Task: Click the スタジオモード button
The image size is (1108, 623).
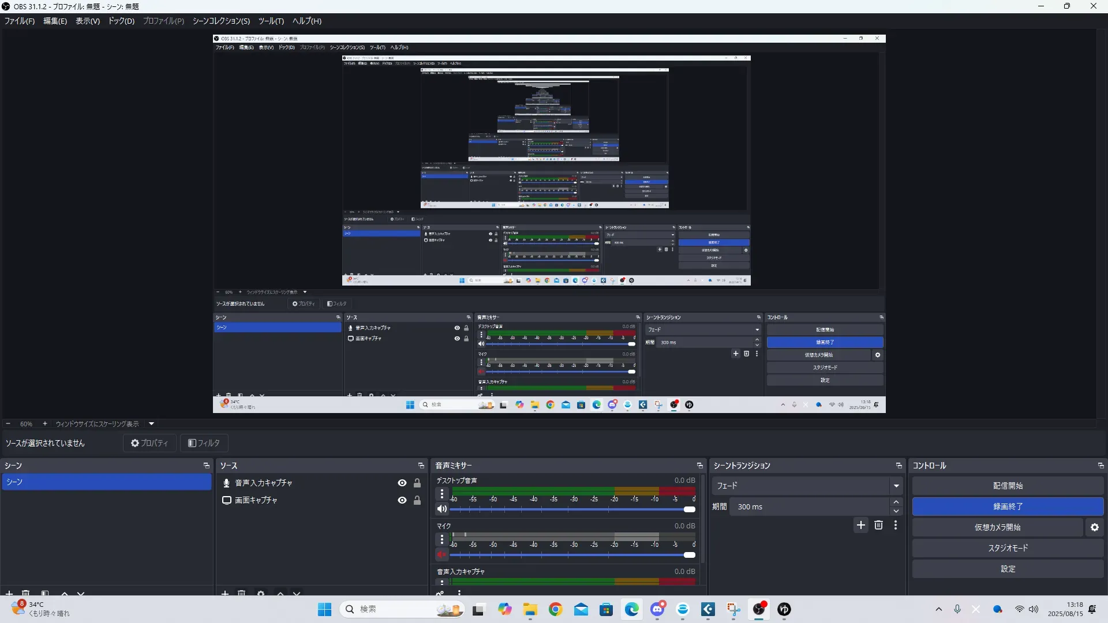Action: tap(1008, 548)
